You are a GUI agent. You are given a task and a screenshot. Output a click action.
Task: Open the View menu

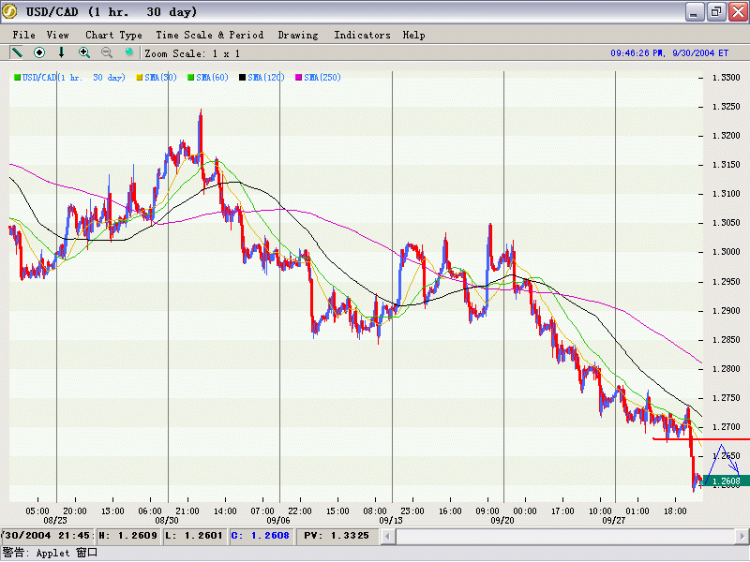pyautogui.click(x=58, y=35)
